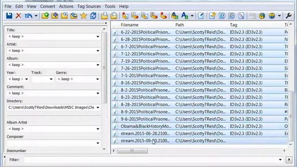Expand the Album Artist dropdown
The height and width of the screenshot is (167, 297).
[98, 129]
